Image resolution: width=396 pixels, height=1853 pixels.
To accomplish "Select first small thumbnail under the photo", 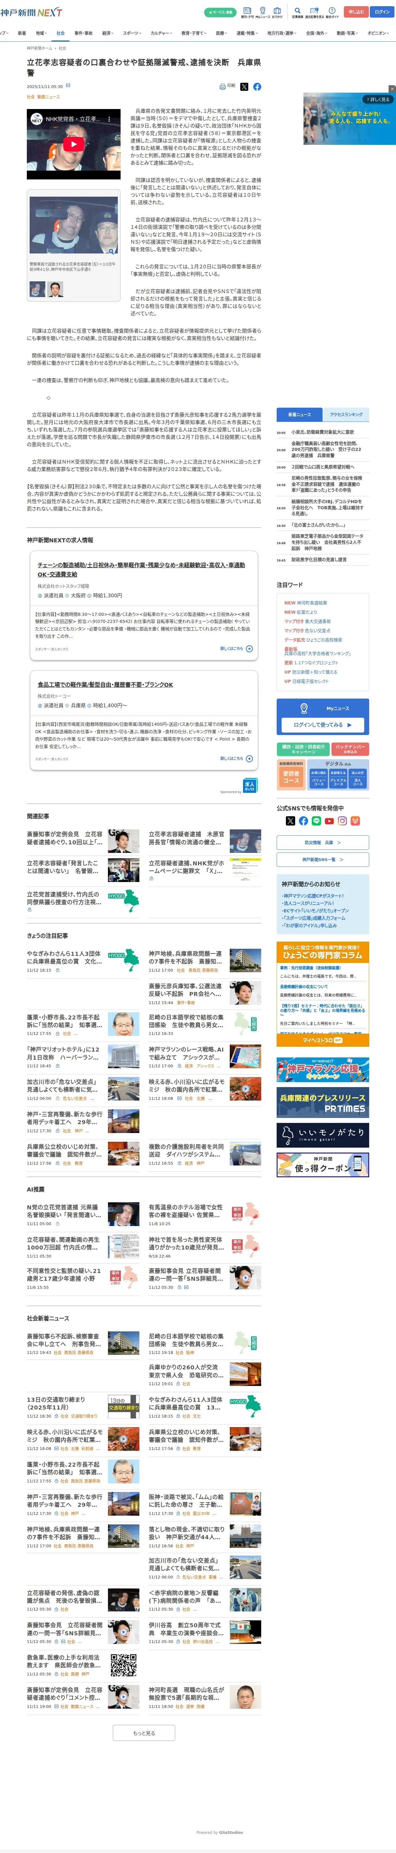I will point(37,289).
